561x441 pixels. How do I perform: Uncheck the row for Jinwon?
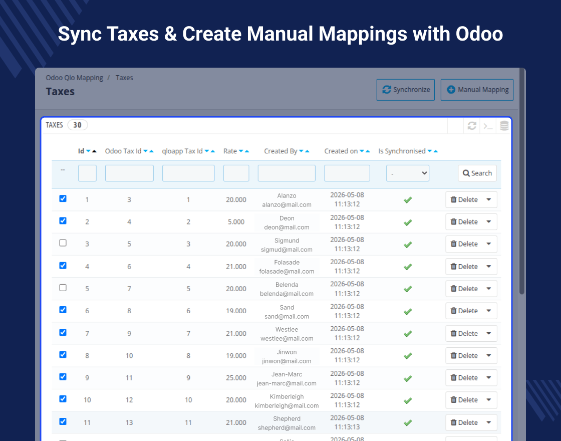[x=63, y=354]
